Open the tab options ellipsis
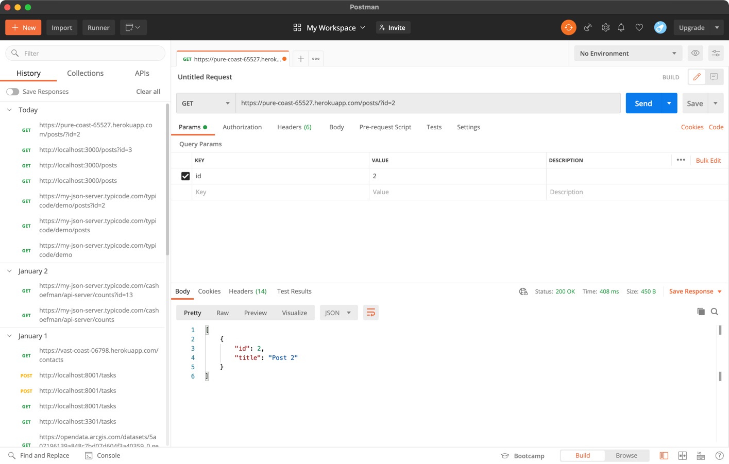Viewport: 729px width, 464px height. [316, 59]
